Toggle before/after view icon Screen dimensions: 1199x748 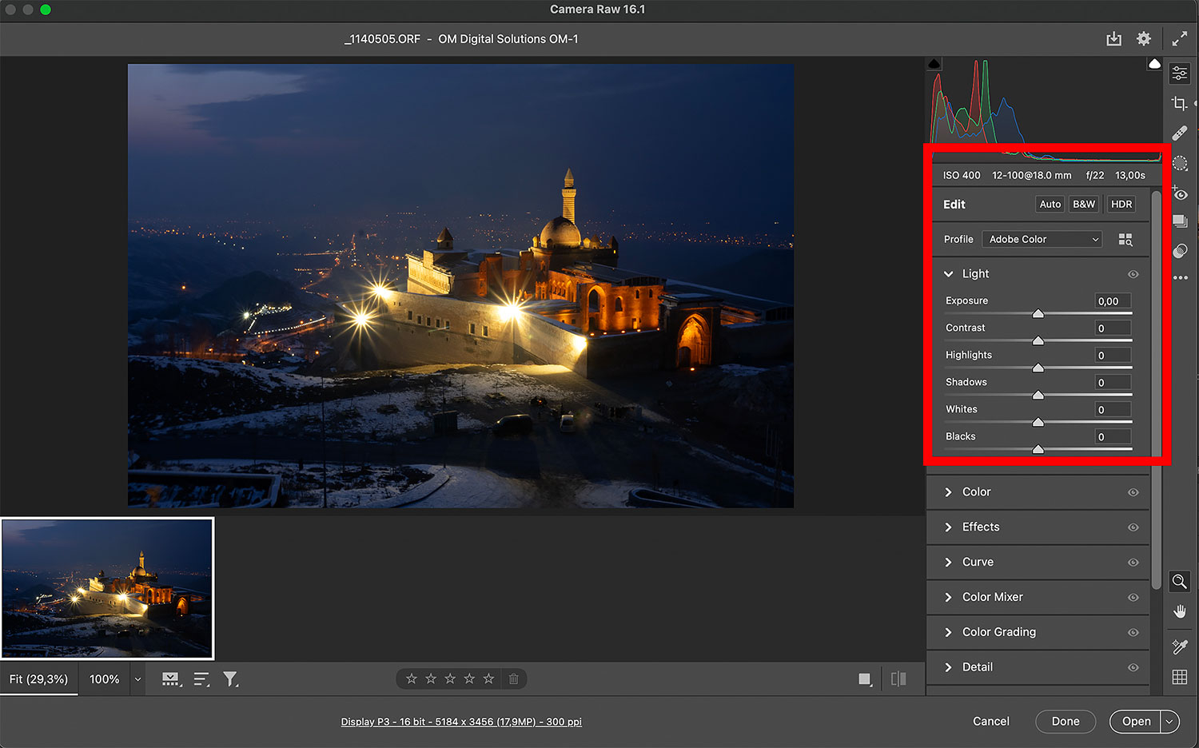898,679
